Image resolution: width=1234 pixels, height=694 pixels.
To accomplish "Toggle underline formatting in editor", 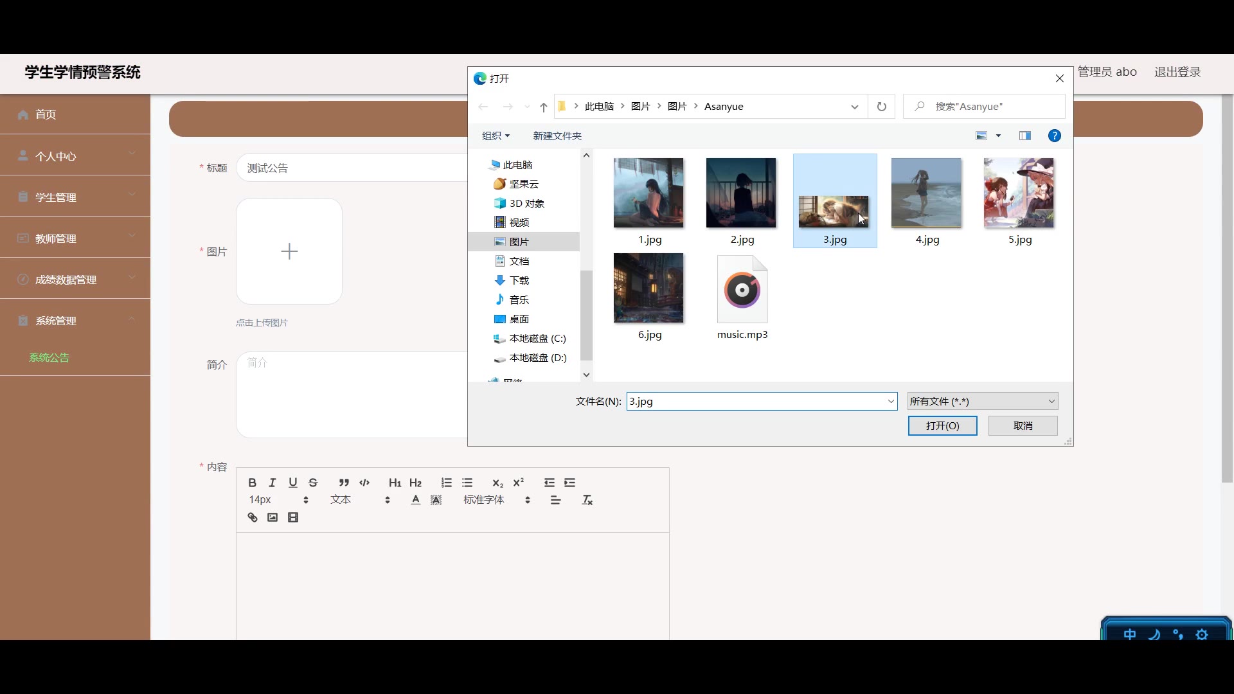I will coord(293,483).
